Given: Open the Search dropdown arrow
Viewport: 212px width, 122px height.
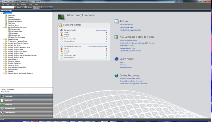Looking at the screenshot, I should (x=22, y=7).
